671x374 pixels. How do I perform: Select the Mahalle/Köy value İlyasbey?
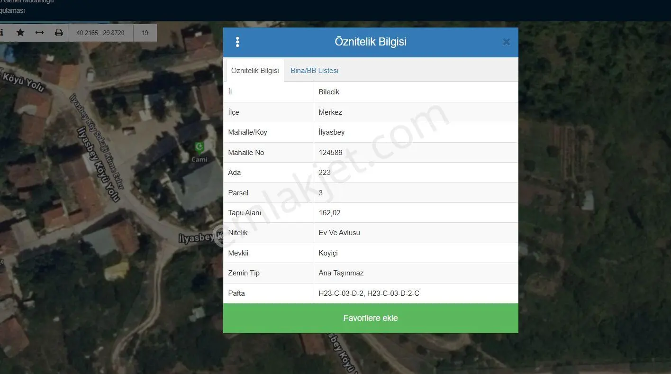tap(332, 132)
